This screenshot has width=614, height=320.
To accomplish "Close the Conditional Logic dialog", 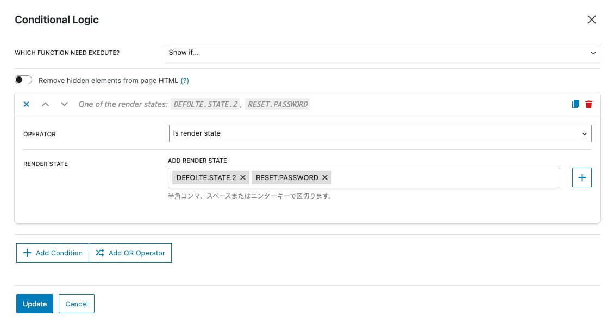I will (592, 20).
